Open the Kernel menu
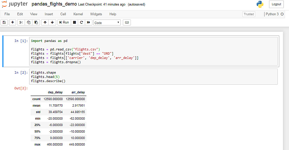 pyautogui.click(x=78, y=14)
